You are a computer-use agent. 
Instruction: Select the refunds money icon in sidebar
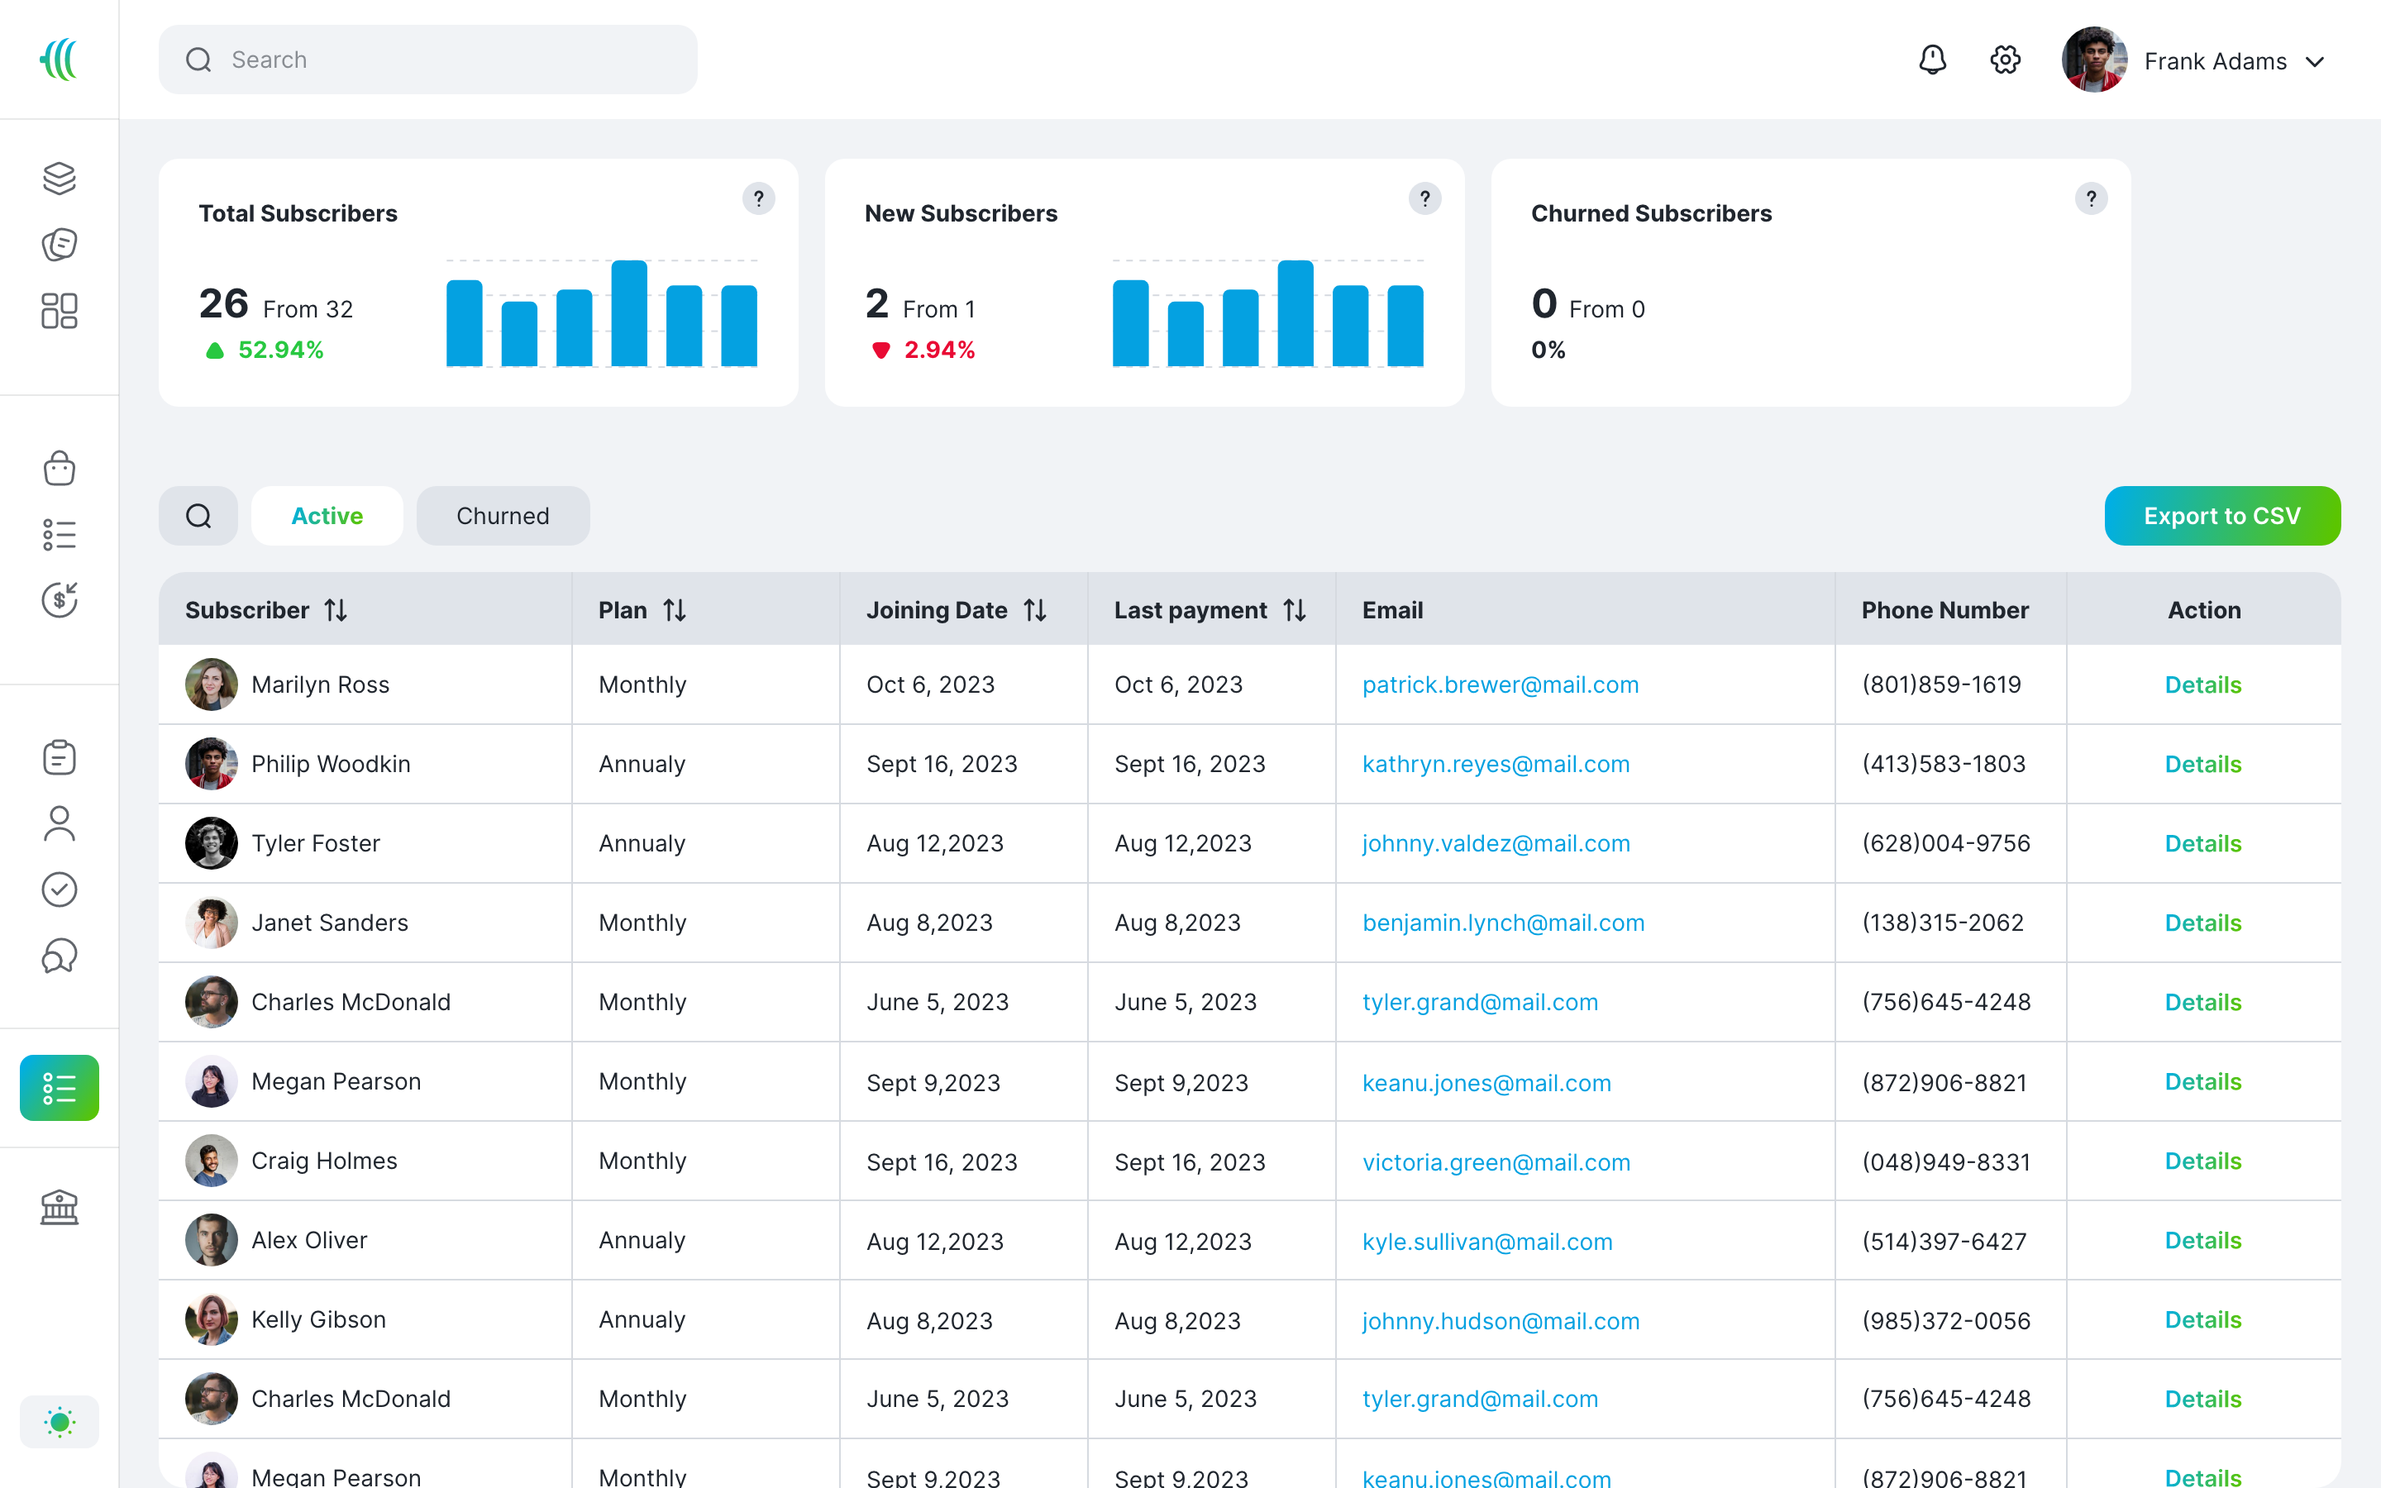(59, 599)
